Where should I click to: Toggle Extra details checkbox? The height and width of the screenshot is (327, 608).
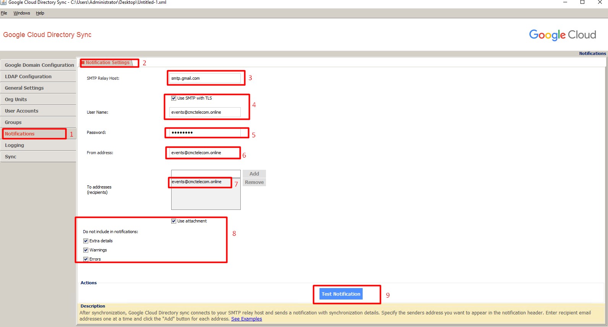pos(86,241)
